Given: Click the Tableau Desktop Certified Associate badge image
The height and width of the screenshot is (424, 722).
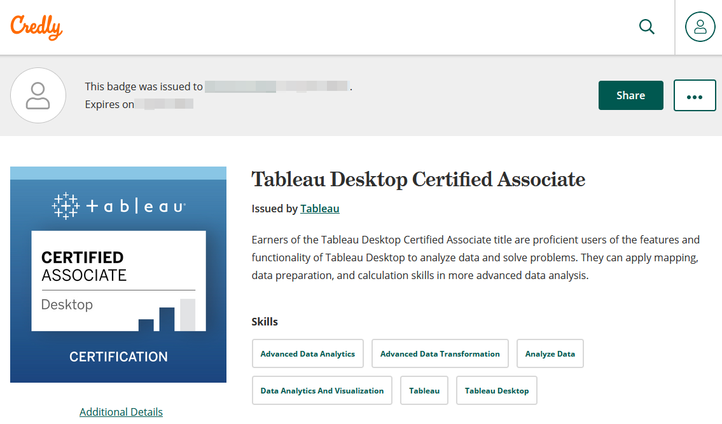Looking at the screenshot, I should (118, 274).
